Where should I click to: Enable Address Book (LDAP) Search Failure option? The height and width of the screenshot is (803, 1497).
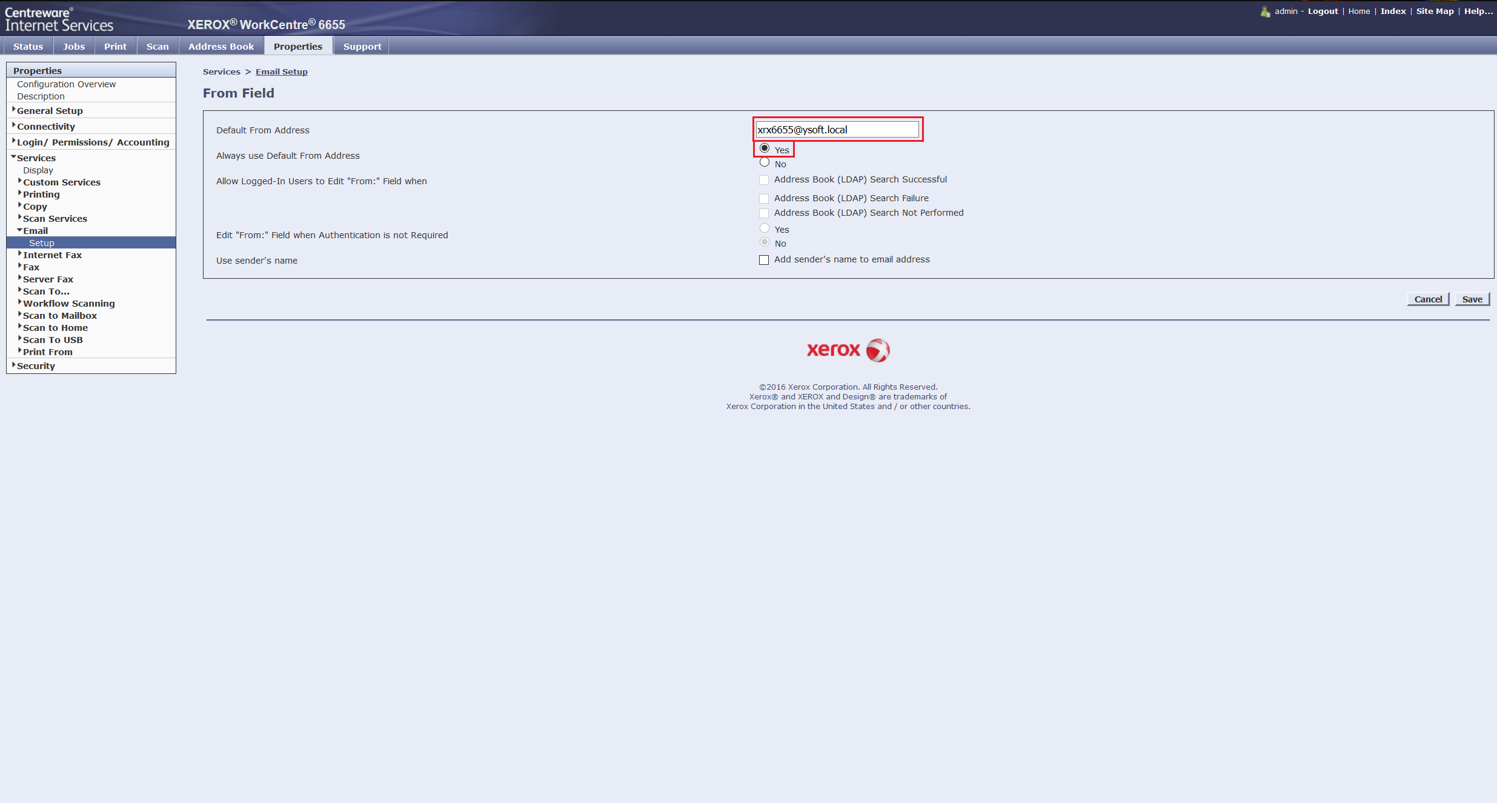coord(764,198)
